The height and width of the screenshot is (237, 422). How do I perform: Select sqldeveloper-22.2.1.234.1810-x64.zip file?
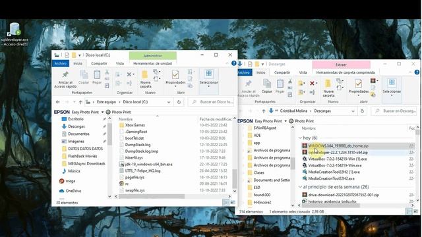338,153
